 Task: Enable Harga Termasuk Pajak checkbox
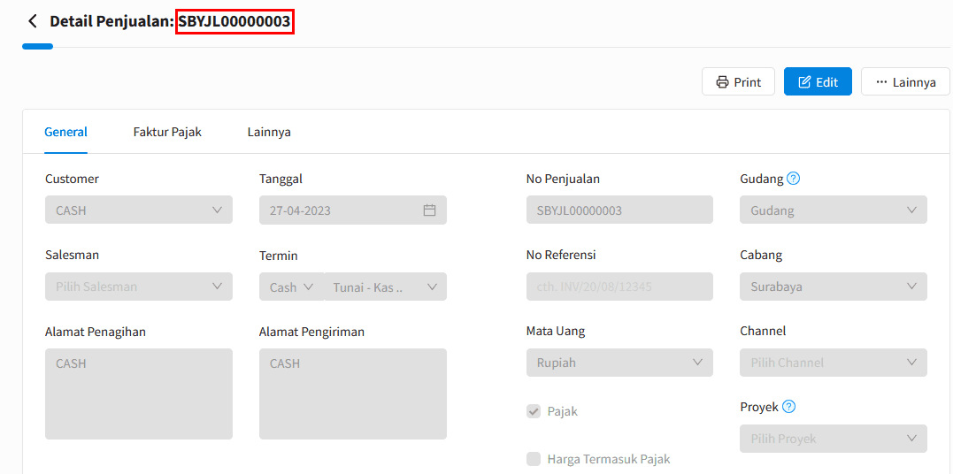point(534,459)
